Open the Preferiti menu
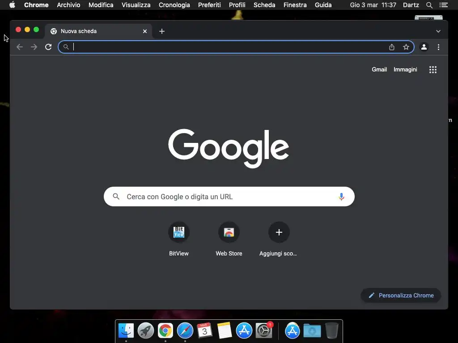The image size is (458, 343). click(x=209, y=5)
